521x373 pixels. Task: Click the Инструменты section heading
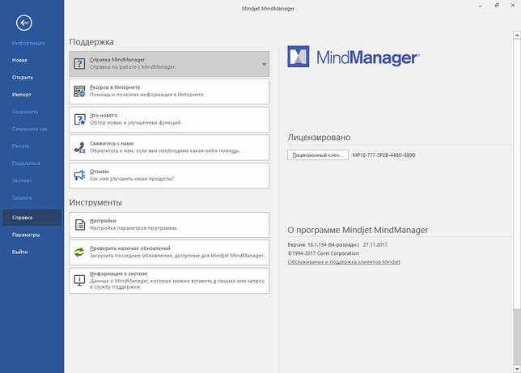(95, 202)
